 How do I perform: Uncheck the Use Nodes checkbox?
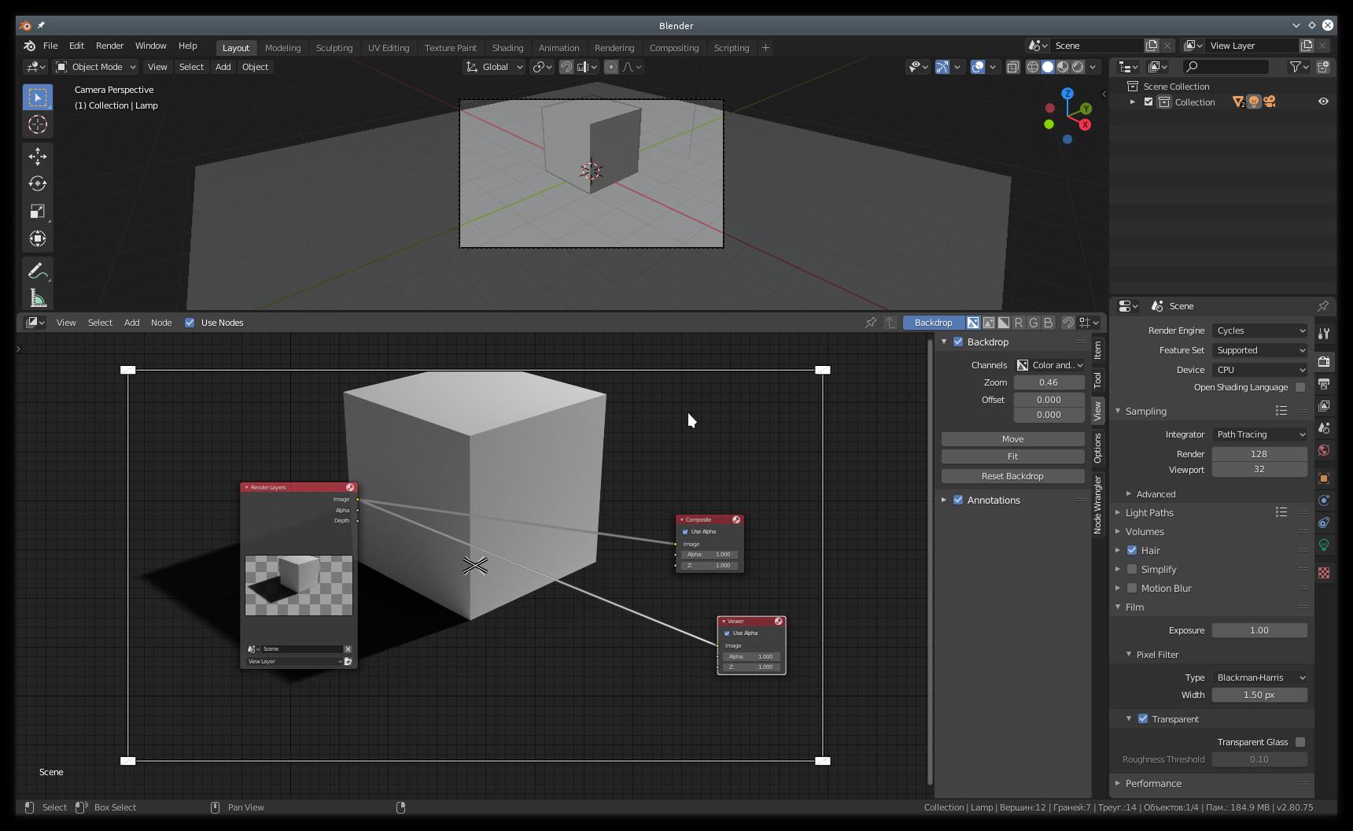(190, 323)
